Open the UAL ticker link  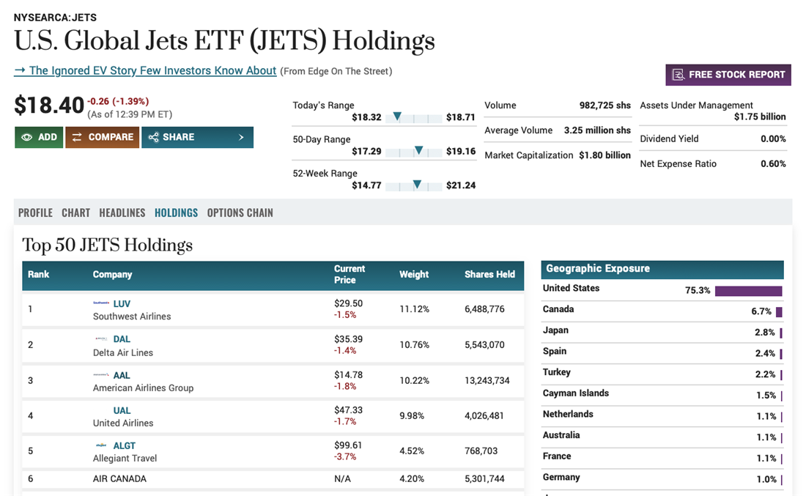pos(122,410)
